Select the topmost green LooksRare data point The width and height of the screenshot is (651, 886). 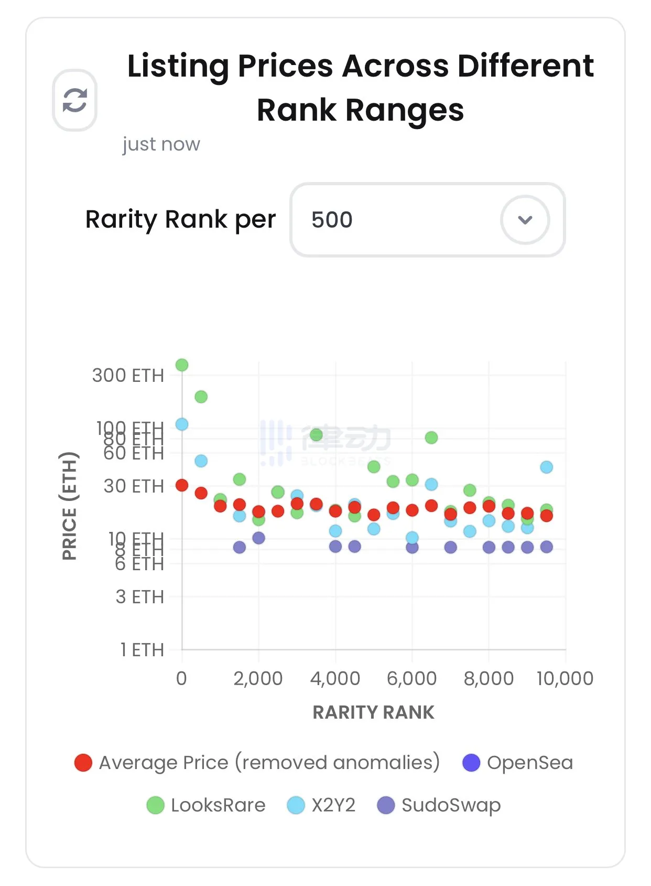click(182, 365)
